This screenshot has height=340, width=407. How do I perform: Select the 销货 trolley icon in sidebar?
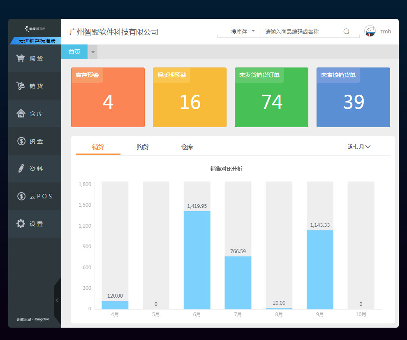click(21, 86)
